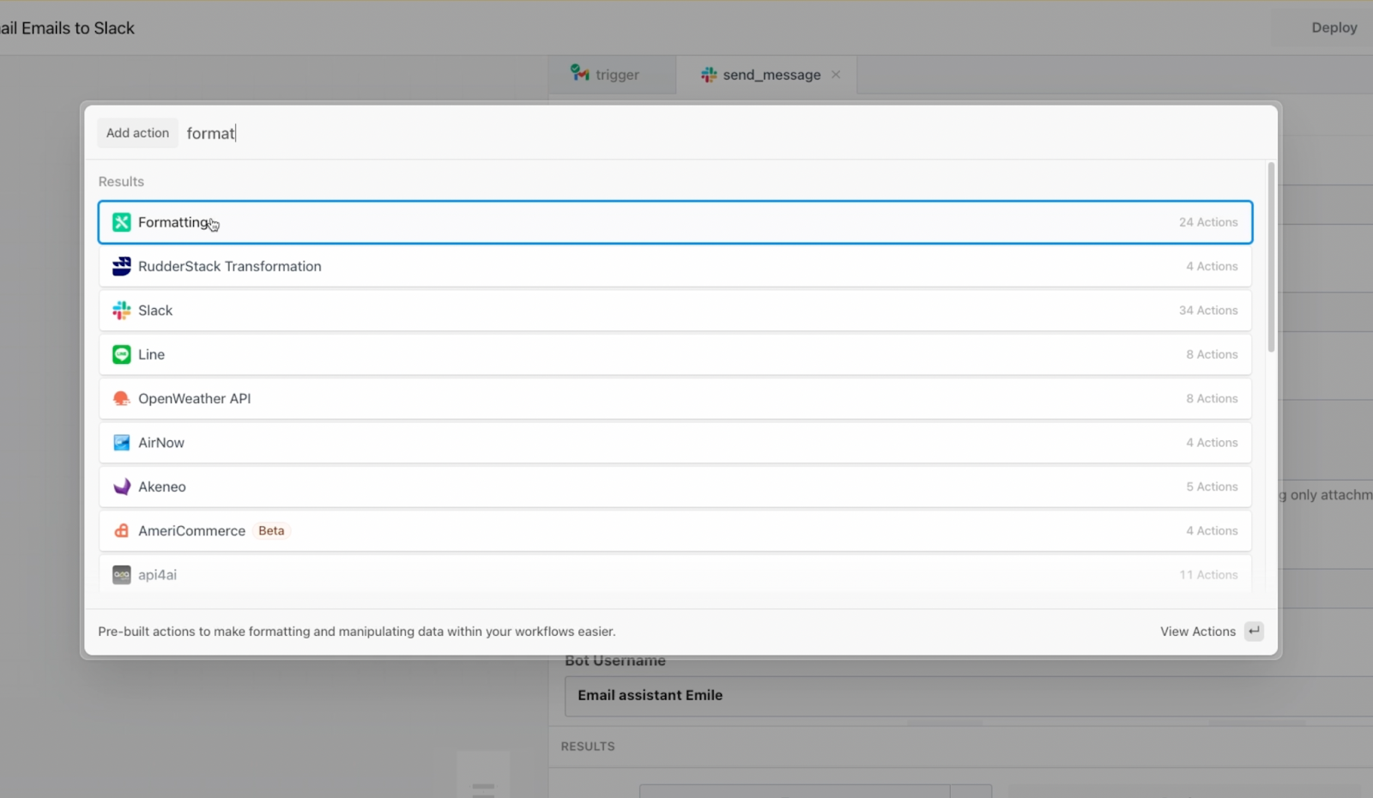Click '34 Actions' on the Slack row
1373x798 pixels.
point(1208,311)
